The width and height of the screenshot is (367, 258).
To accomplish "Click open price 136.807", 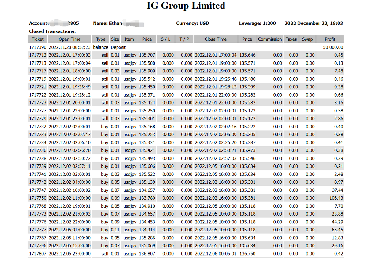I will tap(147, 254).
